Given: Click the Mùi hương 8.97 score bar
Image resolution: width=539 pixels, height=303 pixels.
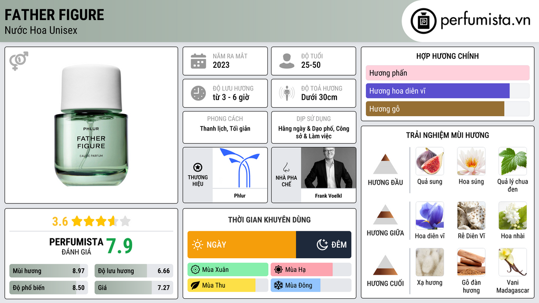Looking at the screenshot, I should click(48, 271).
